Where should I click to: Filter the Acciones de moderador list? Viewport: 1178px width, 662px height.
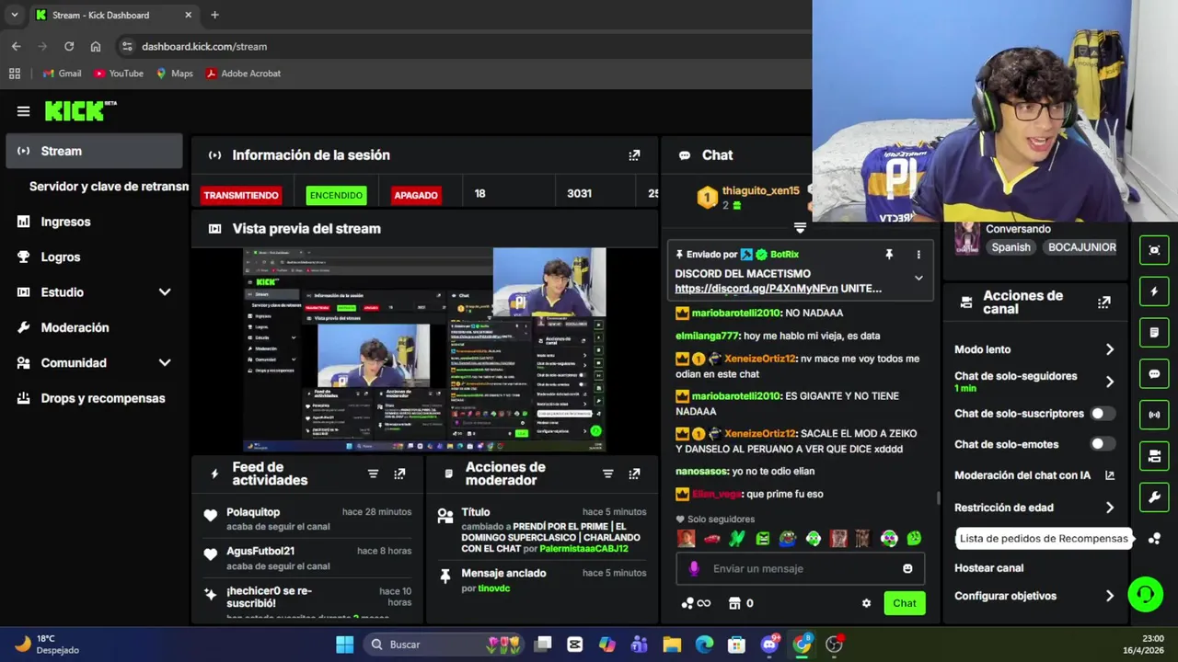point(607,474)
